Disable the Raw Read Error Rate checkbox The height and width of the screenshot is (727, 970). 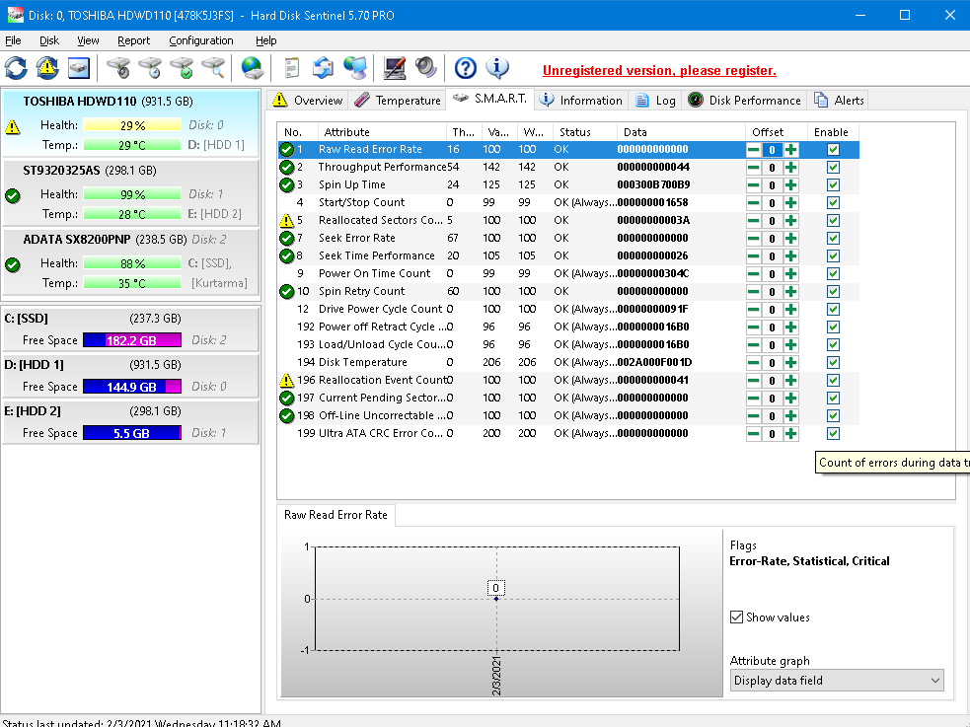pyautogui.click(x=833, y=150)
